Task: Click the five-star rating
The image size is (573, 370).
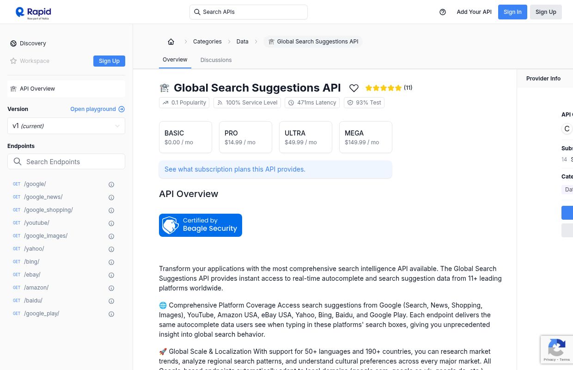Action: click(384, 88)
